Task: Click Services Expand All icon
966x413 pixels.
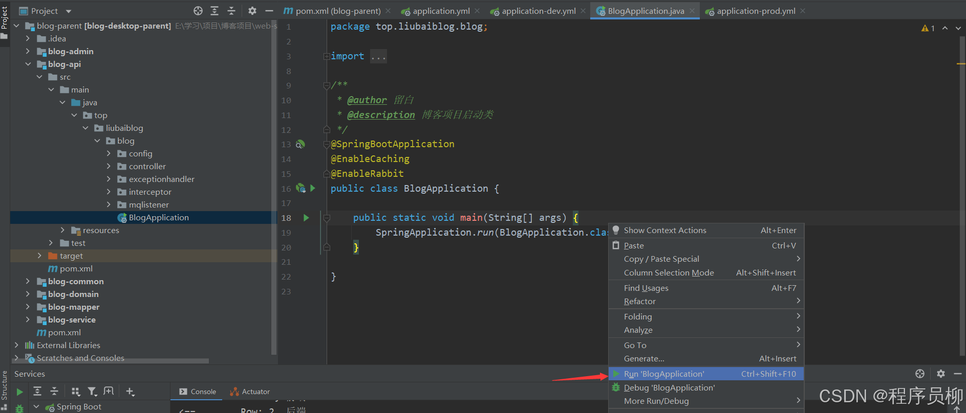Action: (x=37, y=391)
